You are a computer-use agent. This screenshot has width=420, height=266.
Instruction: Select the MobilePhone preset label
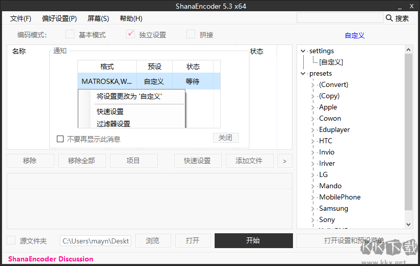[340, 197]
